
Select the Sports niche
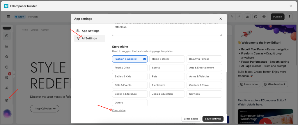click(167, 68)
